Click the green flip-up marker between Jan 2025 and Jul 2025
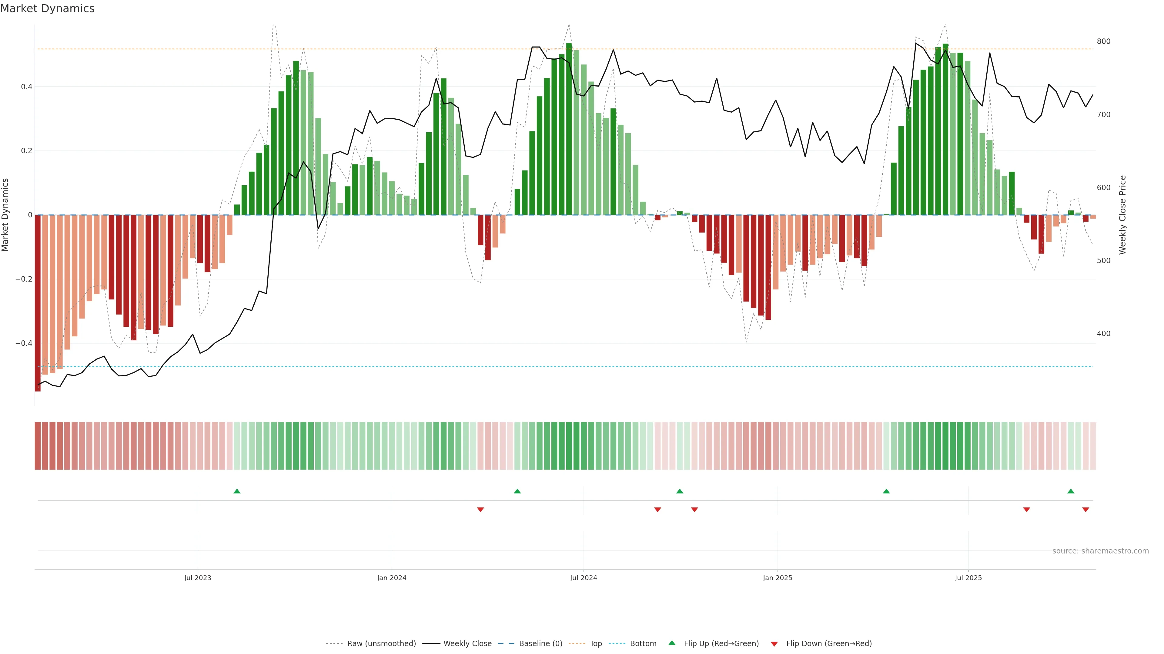Viewport: 1164px width, 654px height. (886, 491)
